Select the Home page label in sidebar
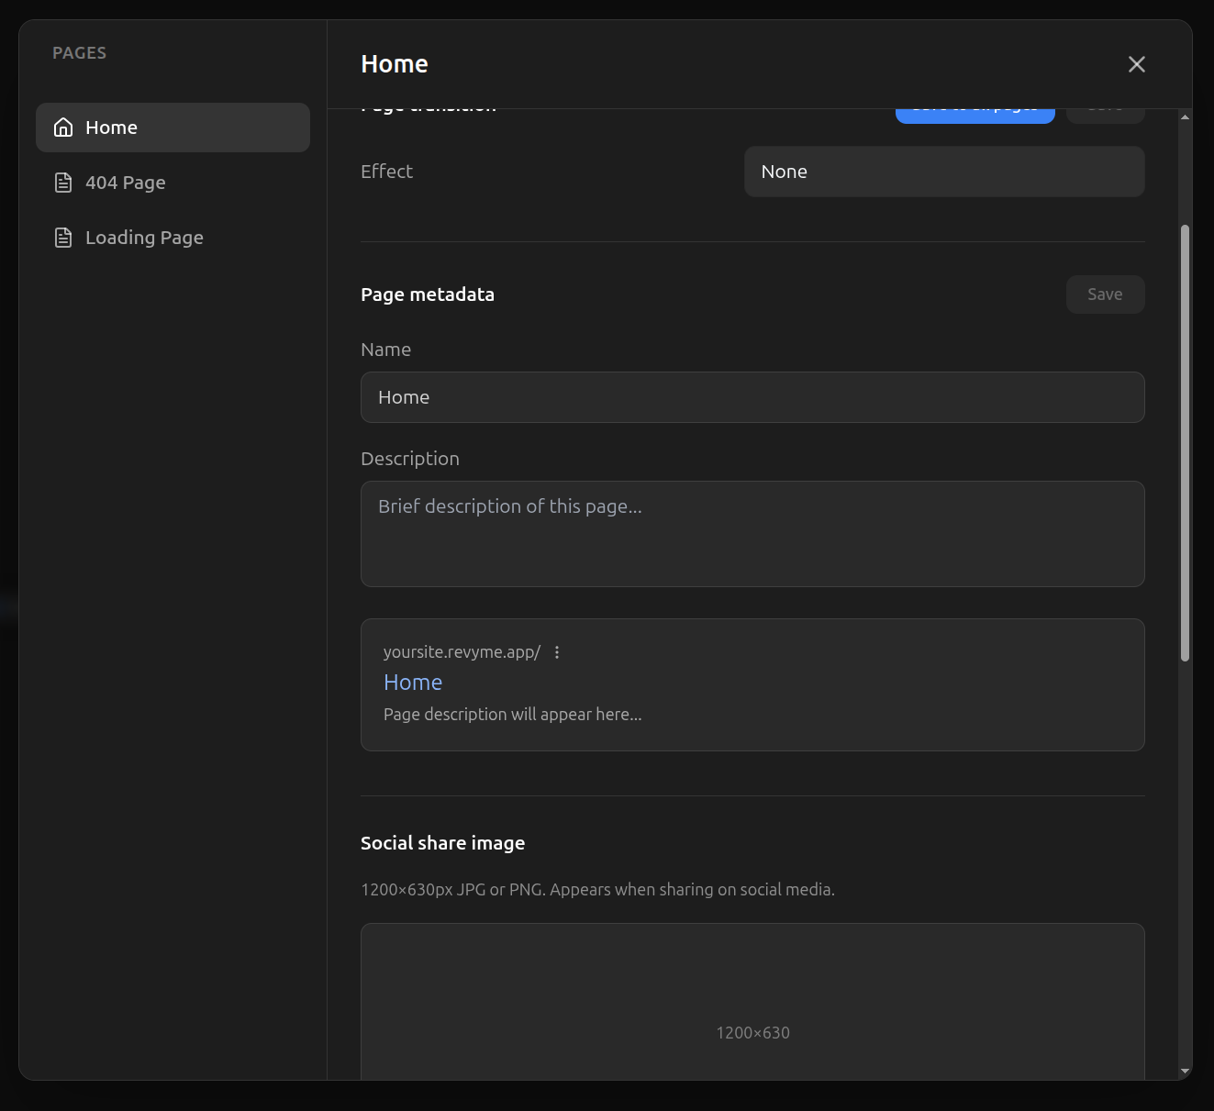 (111, 128)
